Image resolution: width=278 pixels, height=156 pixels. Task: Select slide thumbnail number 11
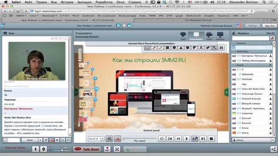tap(87, 104)
